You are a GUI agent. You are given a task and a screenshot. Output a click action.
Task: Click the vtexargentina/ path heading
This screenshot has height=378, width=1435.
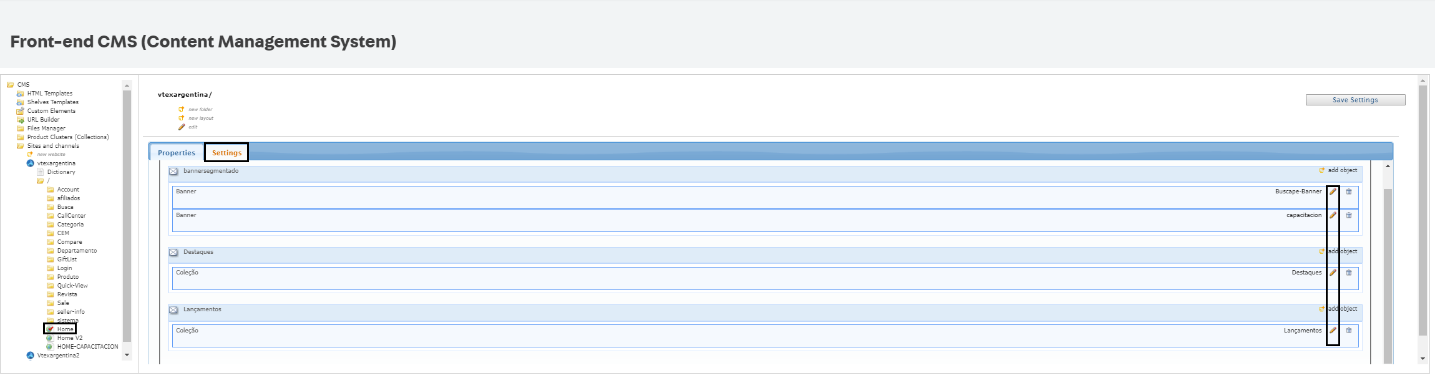coord(185,95)
